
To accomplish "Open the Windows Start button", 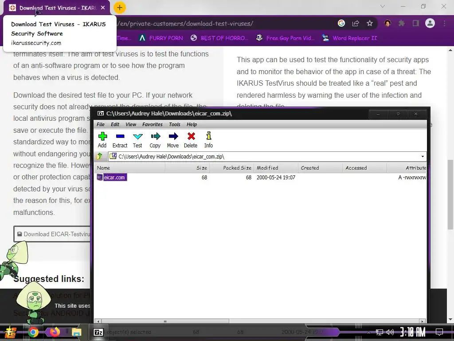I will pos(11,332).
